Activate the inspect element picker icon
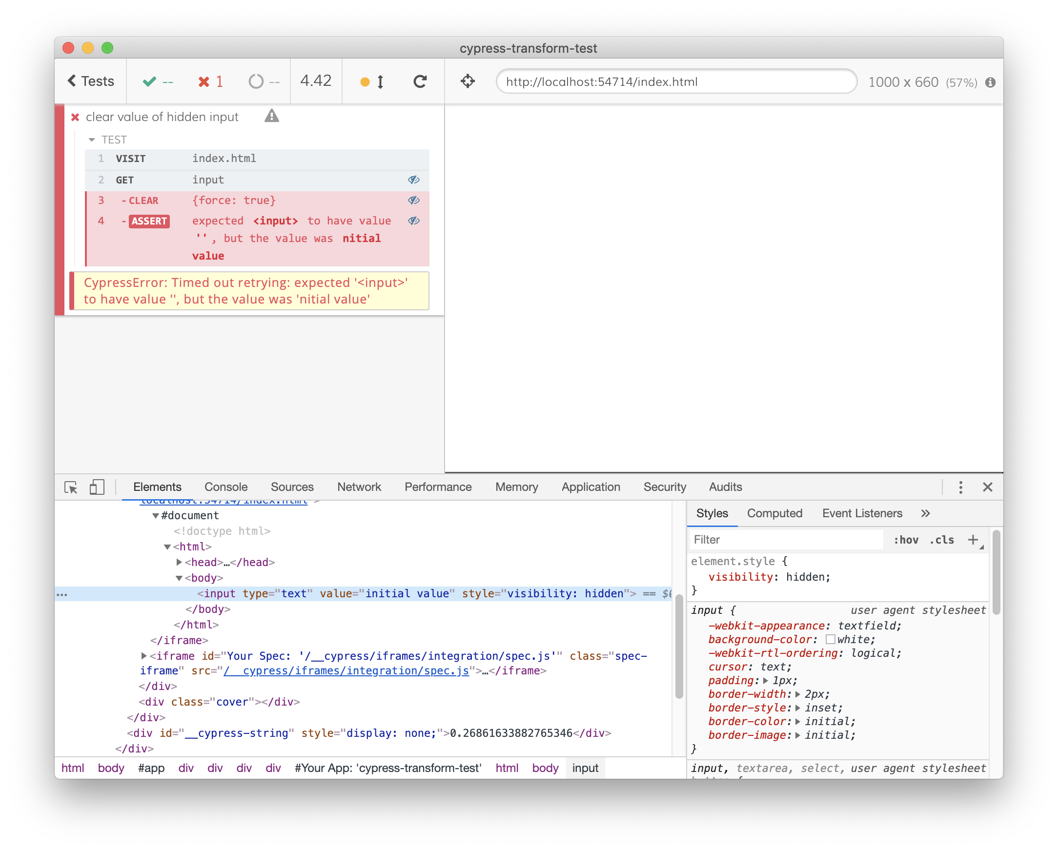 (x=71, y=487)
